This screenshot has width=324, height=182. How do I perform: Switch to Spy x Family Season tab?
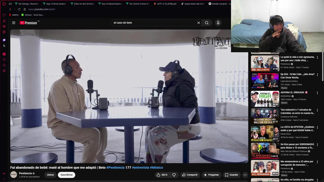55,4
